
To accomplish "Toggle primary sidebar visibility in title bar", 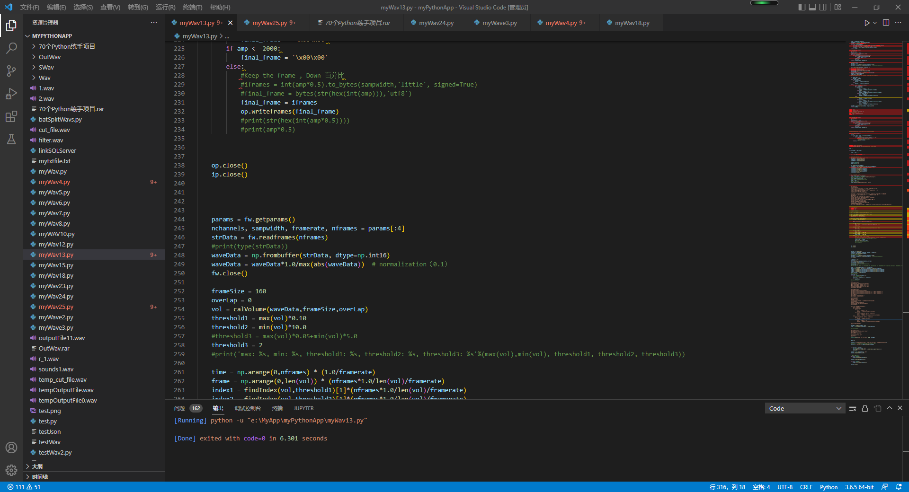I will 802,7.
